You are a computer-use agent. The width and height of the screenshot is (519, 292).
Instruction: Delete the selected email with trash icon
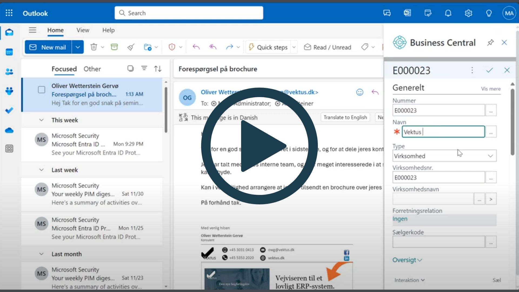pyautogui.click(x=94, y=47)
